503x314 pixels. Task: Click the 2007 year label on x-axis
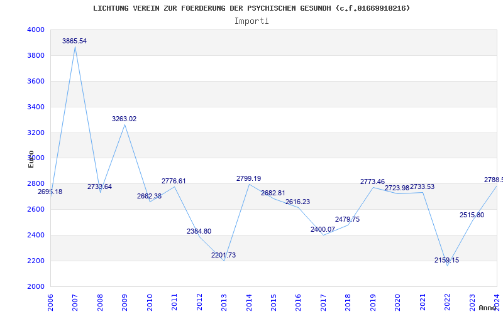(75, 303)
